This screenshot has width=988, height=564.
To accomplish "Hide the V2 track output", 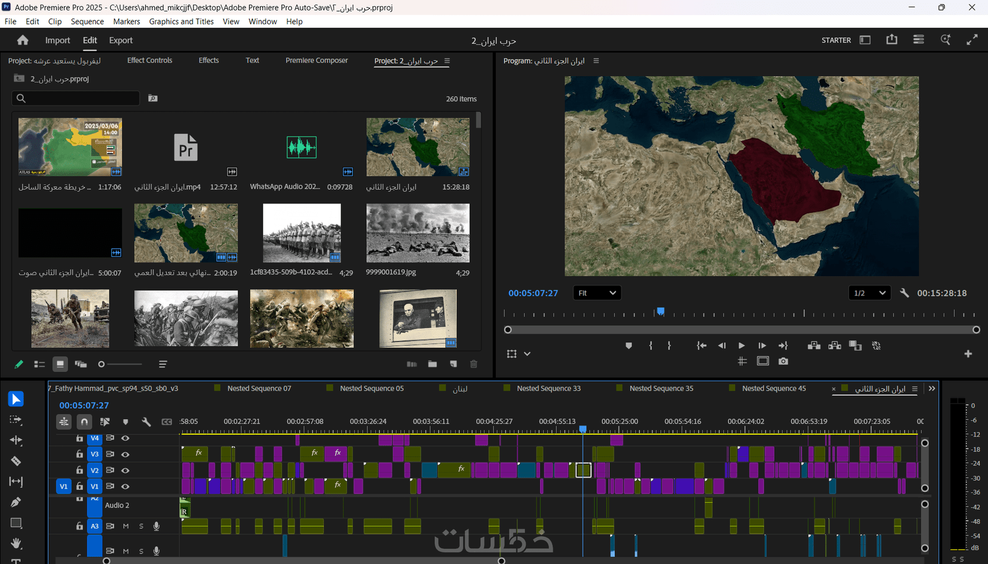I will pos(125,470).
